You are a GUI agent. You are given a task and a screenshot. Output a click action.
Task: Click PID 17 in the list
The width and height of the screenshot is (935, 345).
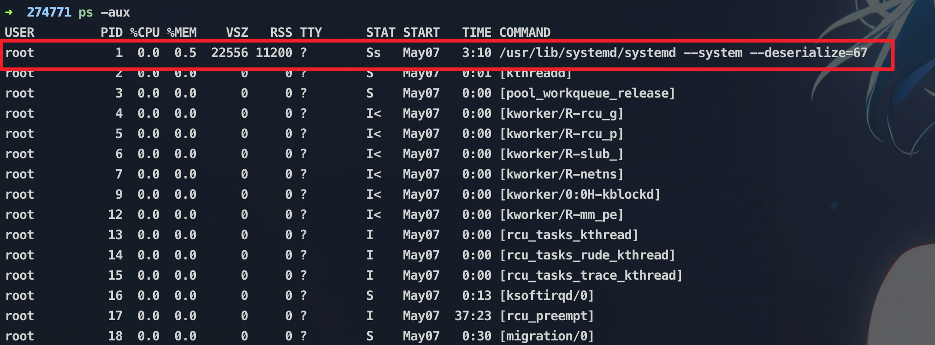(x=115, y=316)
